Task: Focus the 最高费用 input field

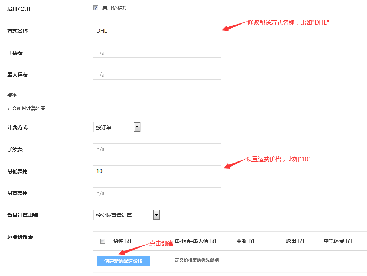Action: pyautogui.click(x=157, y=193)
